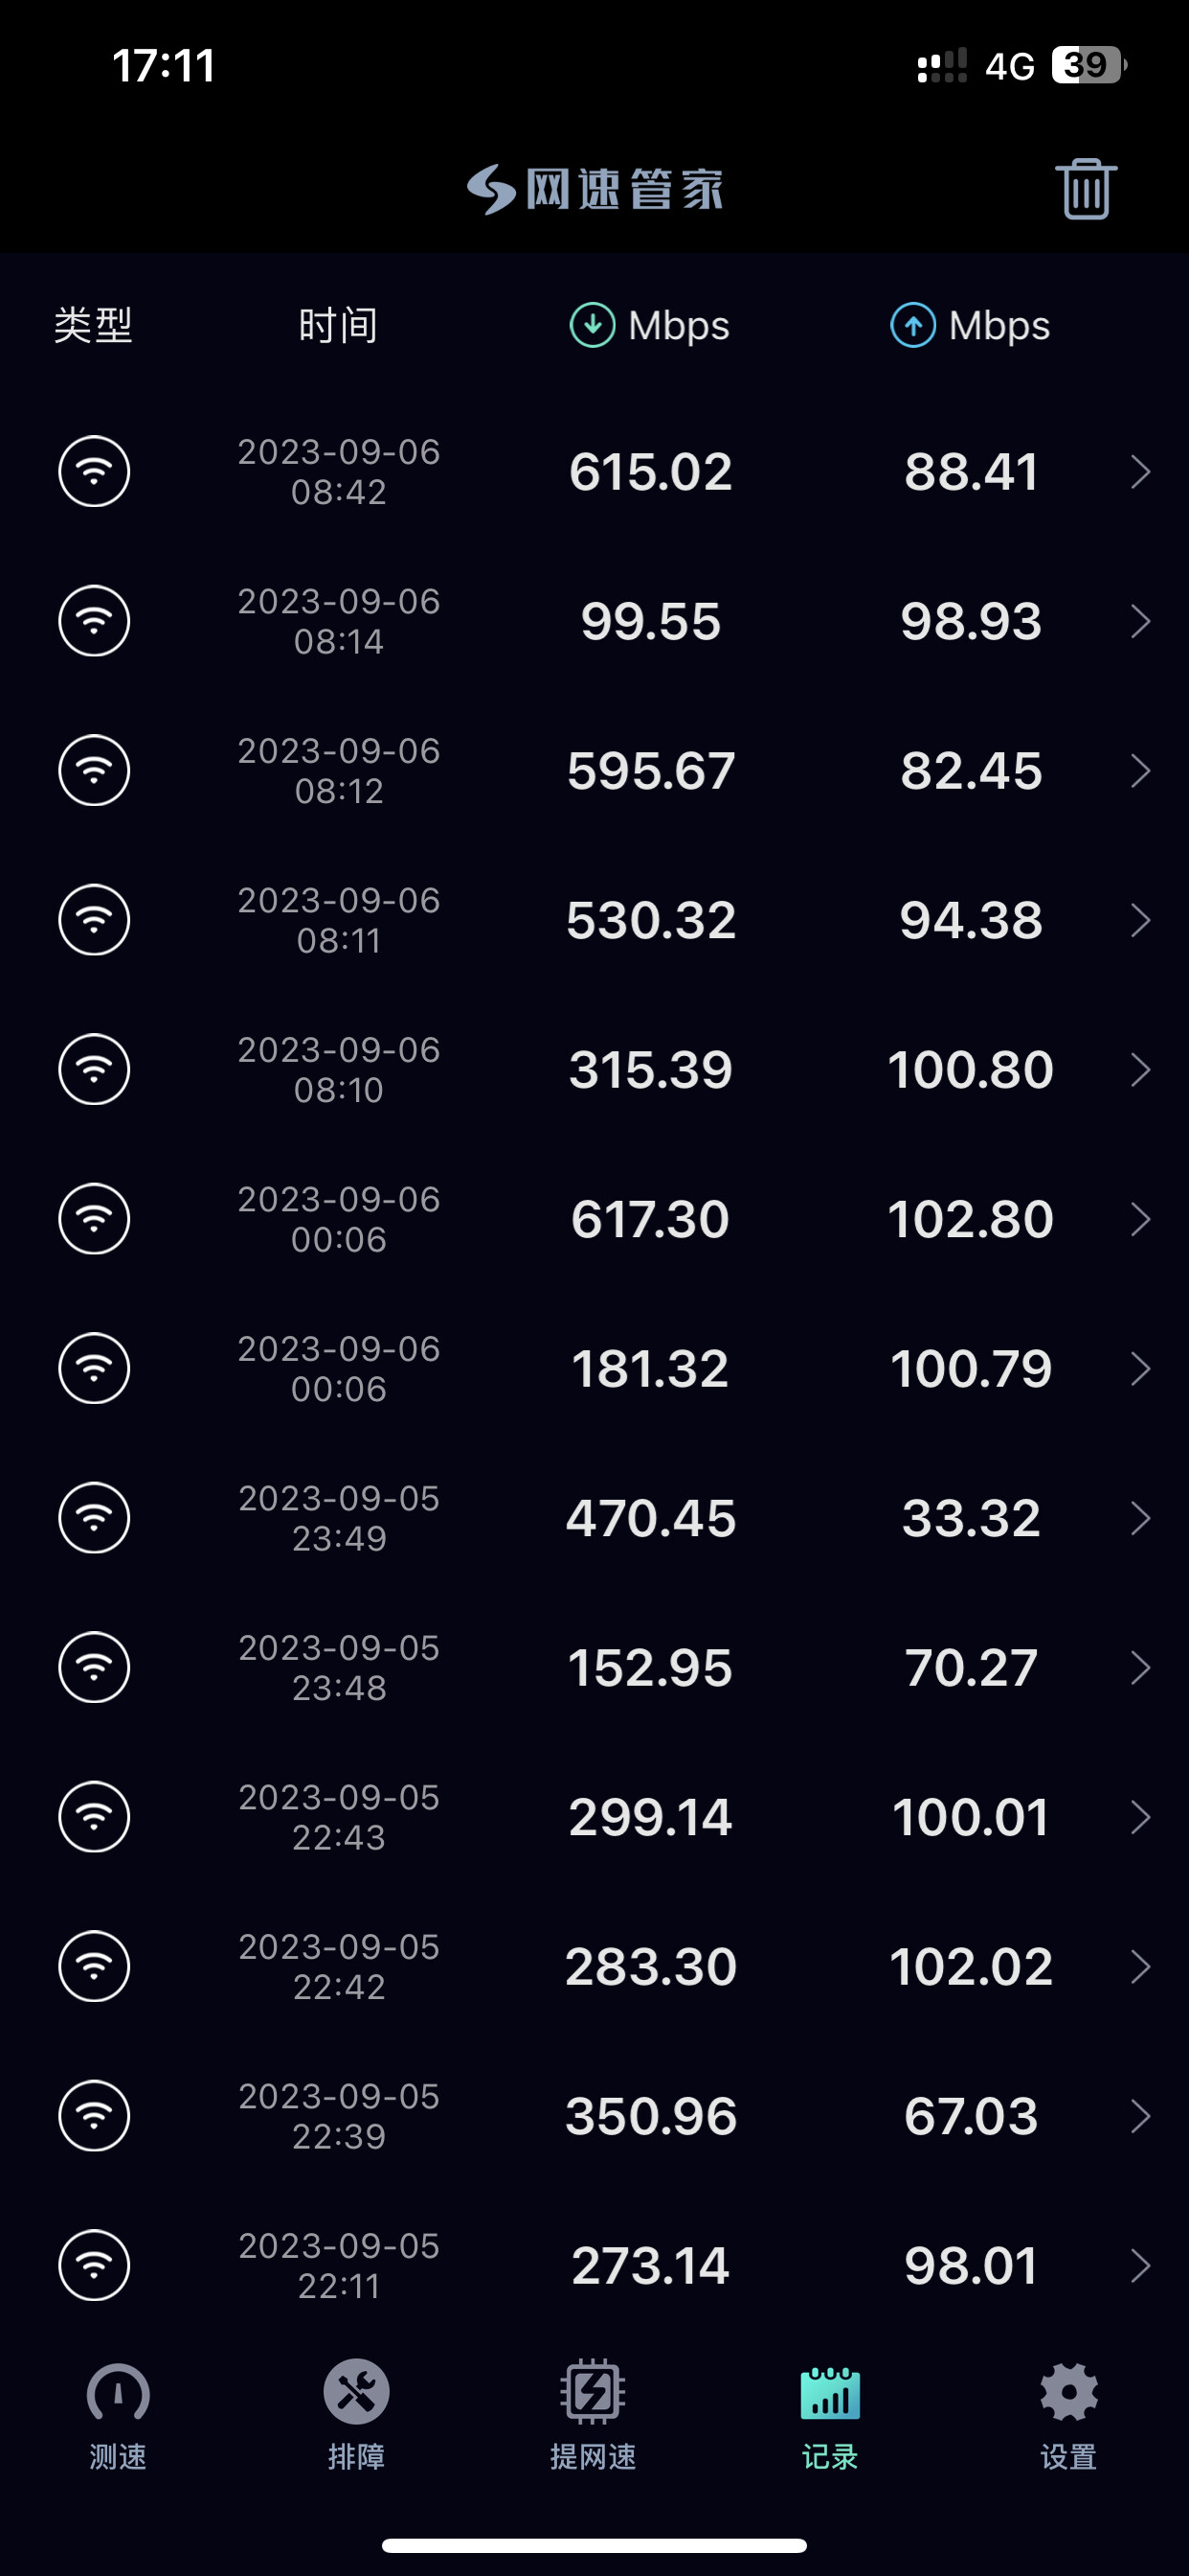Expand the 99.55 Mbps record chevron
1189x2576 pixels.
pos(1140,621)
